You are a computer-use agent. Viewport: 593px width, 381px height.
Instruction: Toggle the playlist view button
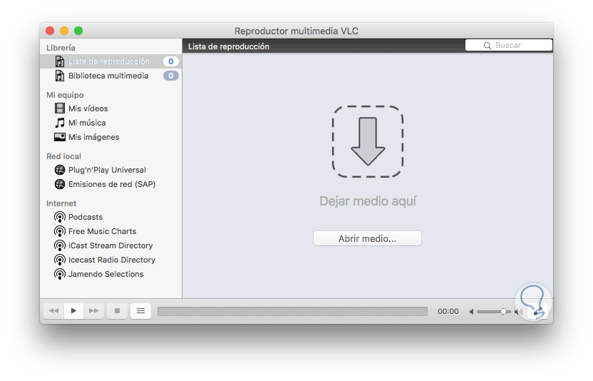point(140,311)
